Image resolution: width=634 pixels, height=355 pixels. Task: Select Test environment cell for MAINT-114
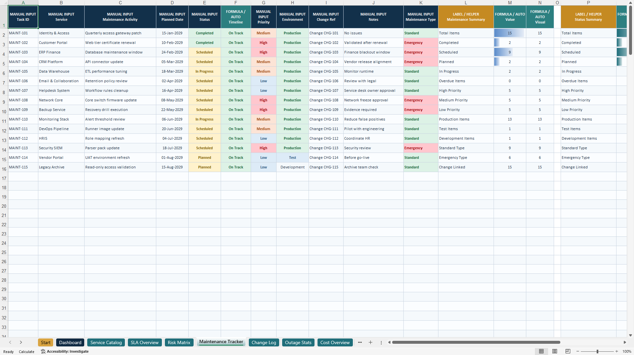[292, 158]
